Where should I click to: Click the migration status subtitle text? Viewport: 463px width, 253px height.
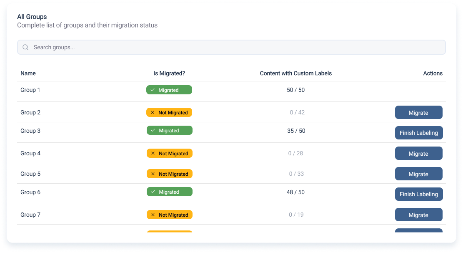click(x=88, y=25)
